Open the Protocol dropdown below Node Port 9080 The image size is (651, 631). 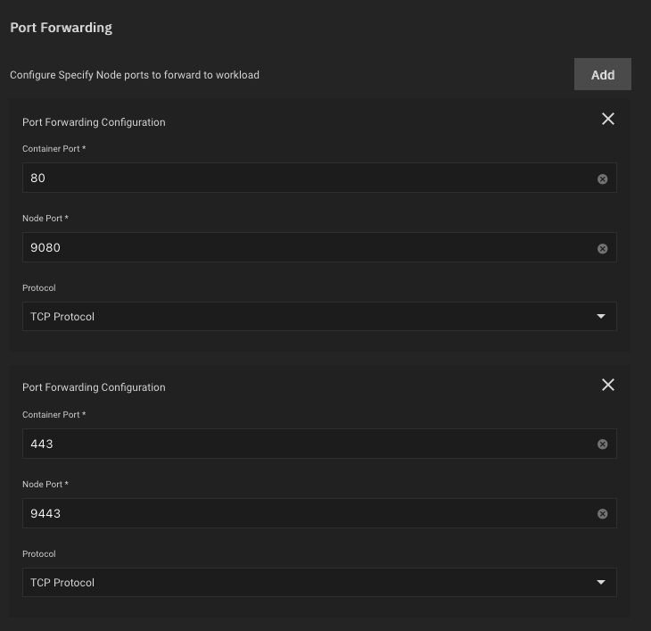coord(319,317)
